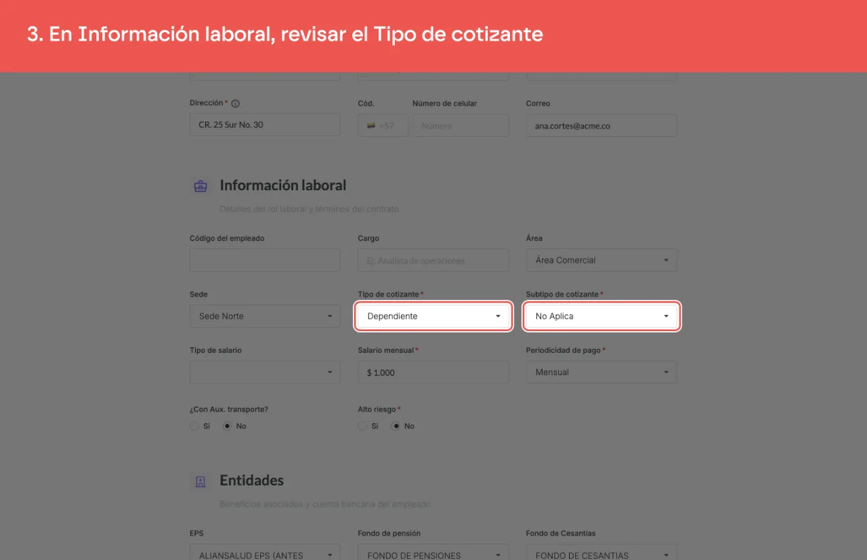Click the text Detalles del rol laboral subtitle
This screenshot has height=560, width=867.
tap(310, 209)
